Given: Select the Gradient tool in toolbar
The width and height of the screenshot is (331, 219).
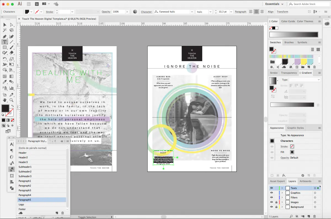Looking at the screenshot, I should click(x=12, y=76).
